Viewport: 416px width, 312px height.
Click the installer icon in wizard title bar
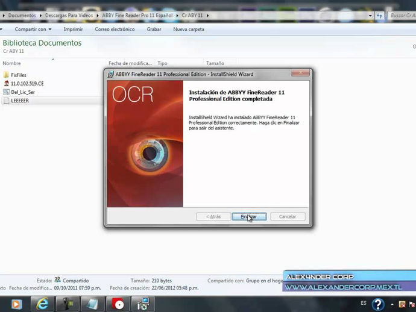coord(110,74)
